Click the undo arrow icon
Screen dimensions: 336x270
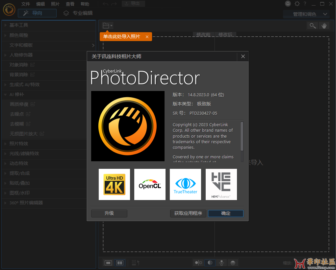click(x=105, y=4)
